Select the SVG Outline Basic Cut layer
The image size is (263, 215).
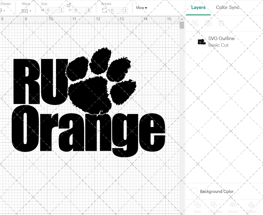tap(224, 42)
